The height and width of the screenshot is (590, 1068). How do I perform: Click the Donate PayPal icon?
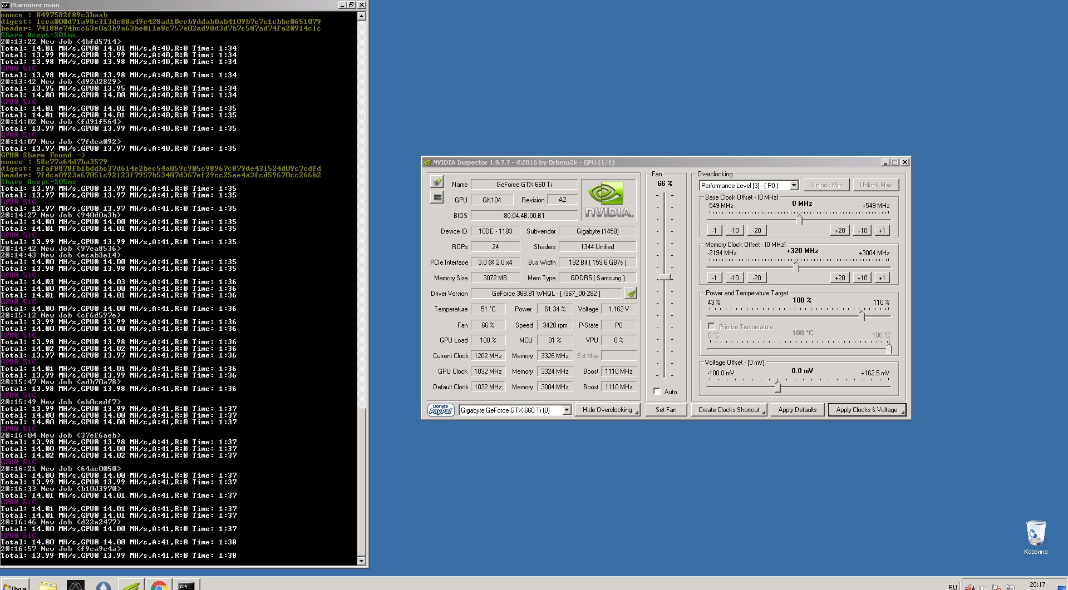point(441,410)
